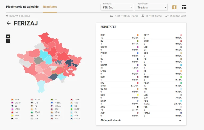Image resolution: width=204 pixels, height=130 pixels.
Task: Click NAŠA in map legend
Action: point(56,115)
